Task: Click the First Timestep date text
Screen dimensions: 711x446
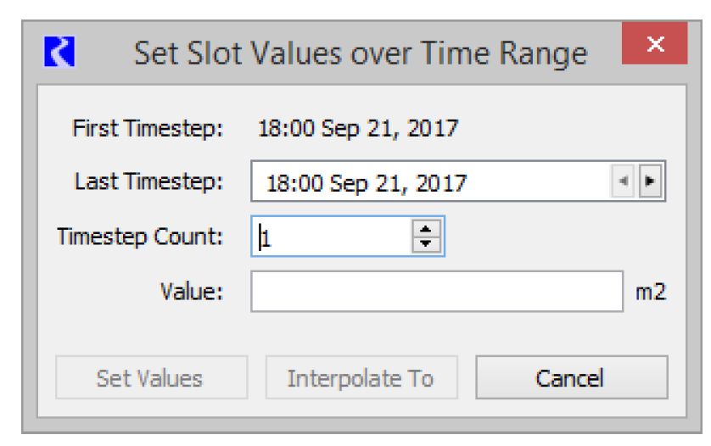Action: tap(358, 128)
